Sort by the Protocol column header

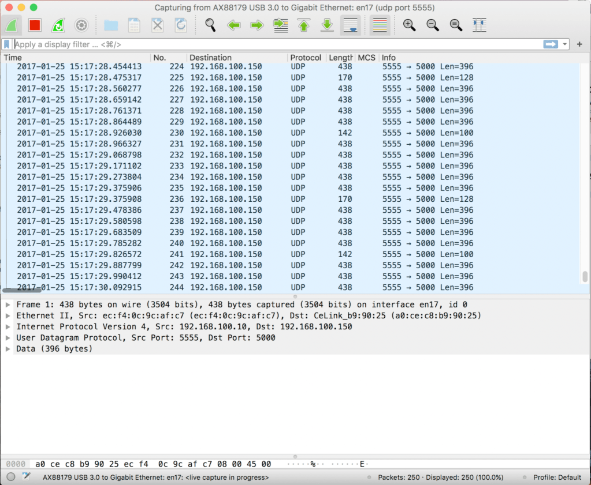[306, 58]
